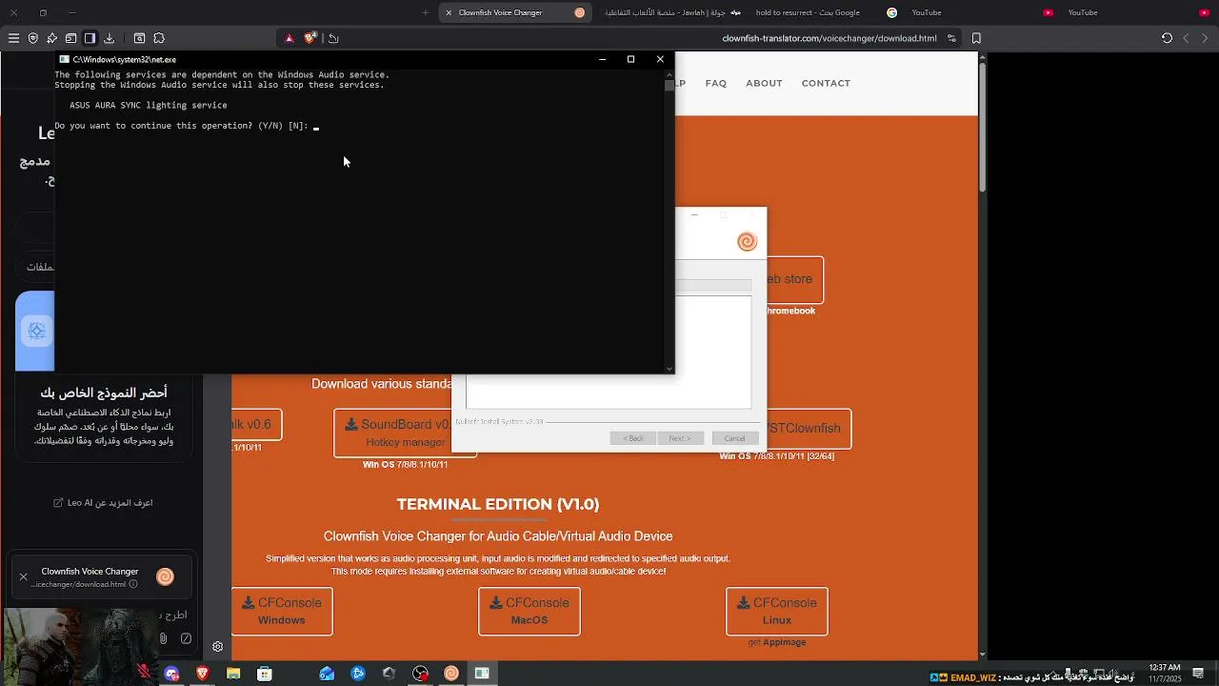Open the ABOUT menu item
Image resolution: width=1219 pixels, height=686 pixels.
764,83
